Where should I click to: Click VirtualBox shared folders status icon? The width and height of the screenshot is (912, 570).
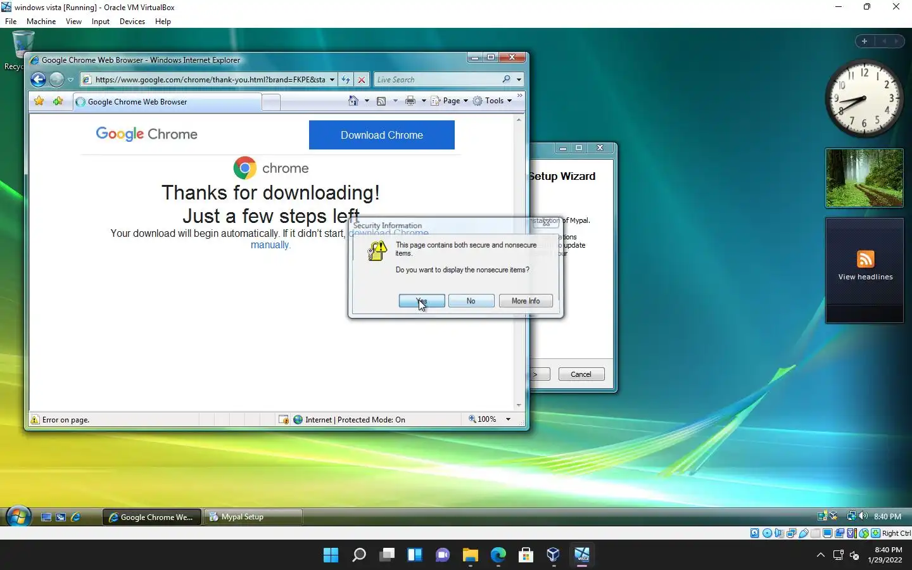pyautogui.click(x=816, y=533)
